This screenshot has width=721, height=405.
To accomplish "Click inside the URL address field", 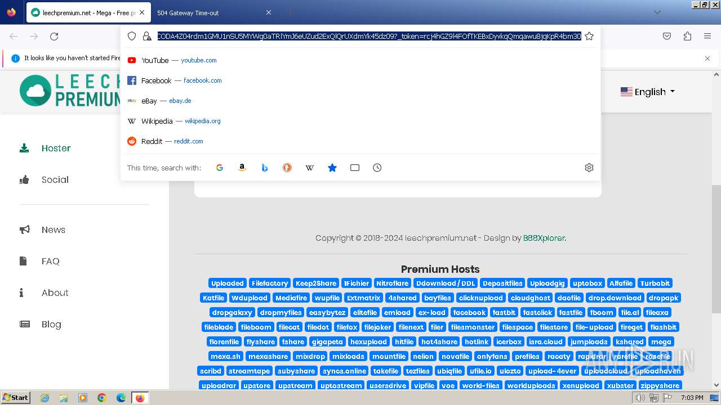I will pos(369,36).
